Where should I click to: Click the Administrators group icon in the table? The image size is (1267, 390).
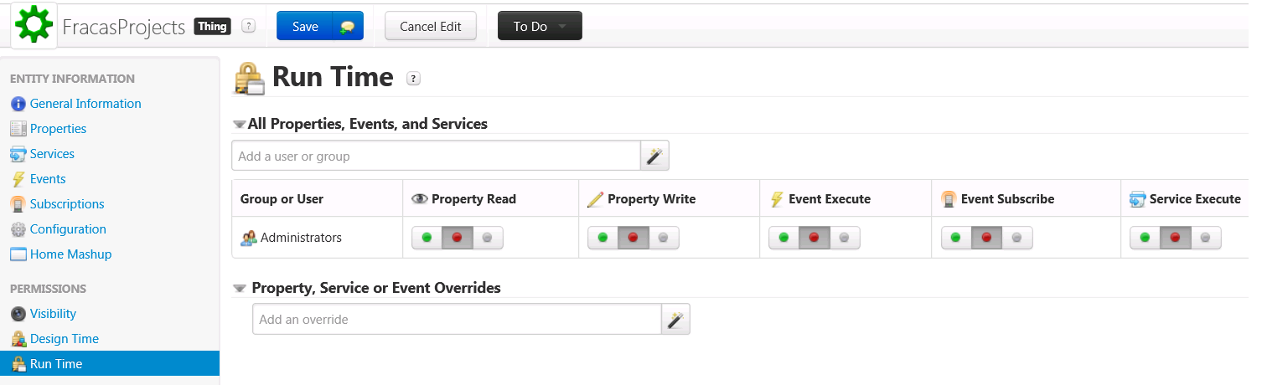point(249,238)
